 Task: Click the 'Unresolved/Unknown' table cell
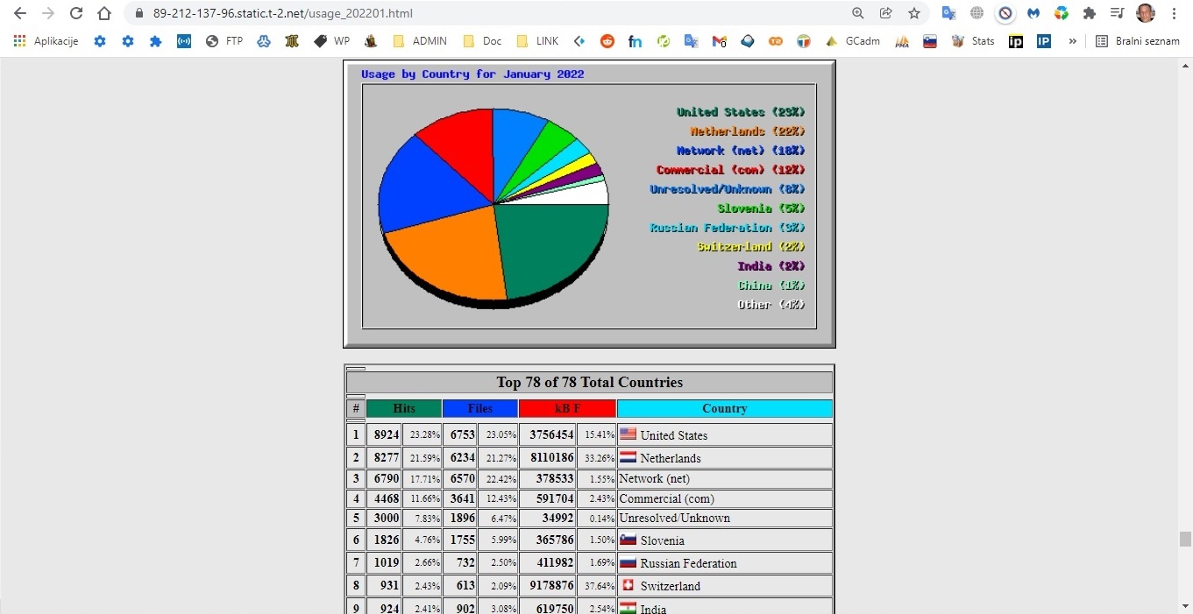(x=724, y=518)
